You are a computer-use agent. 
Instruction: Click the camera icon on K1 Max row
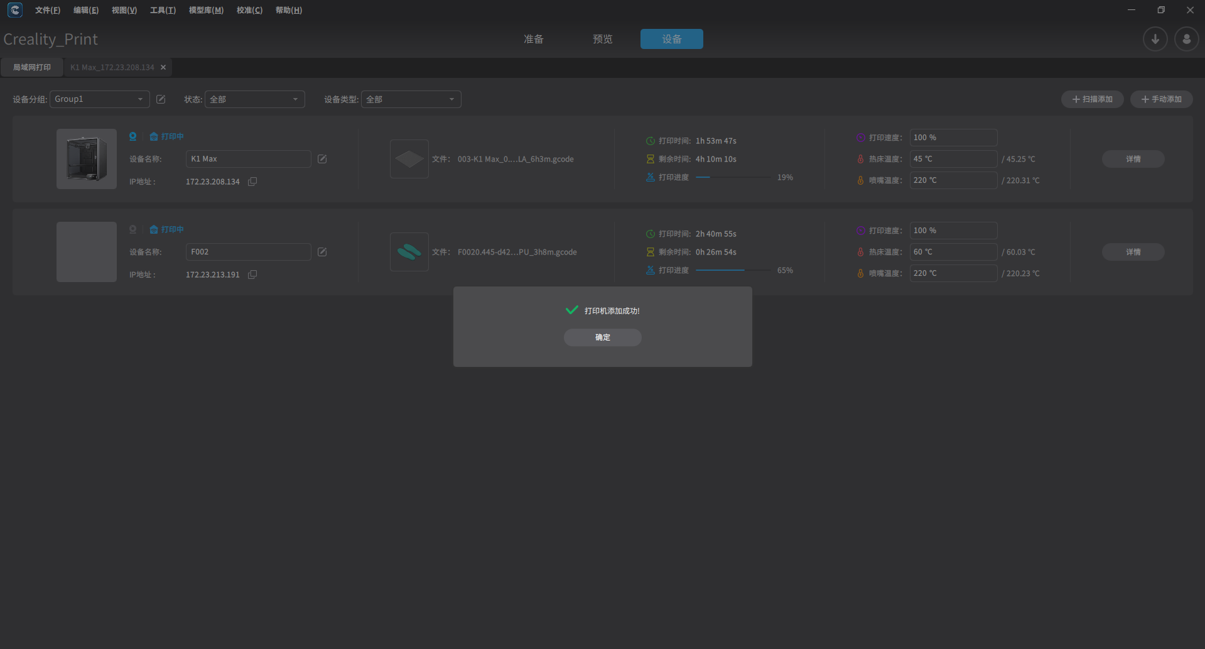[132, 136]
